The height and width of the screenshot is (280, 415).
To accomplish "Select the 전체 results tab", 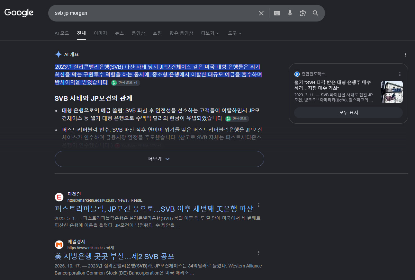I will click(x=81, y=33).
